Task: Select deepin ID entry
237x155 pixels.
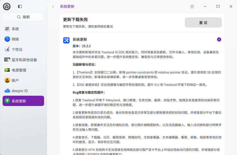Action: tap(23, 91)
